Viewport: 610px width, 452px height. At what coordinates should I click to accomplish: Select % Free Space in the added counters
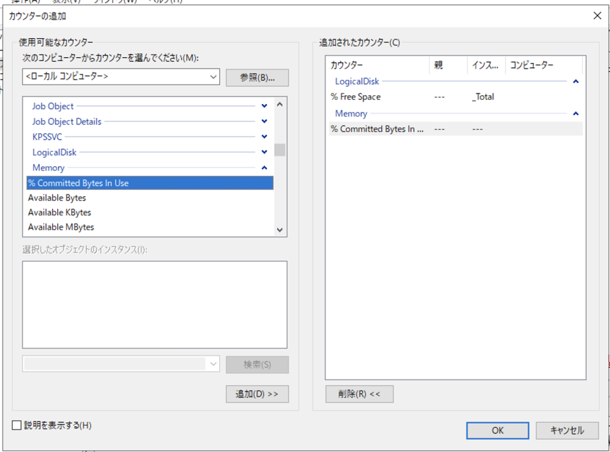[x=356, y=97]
